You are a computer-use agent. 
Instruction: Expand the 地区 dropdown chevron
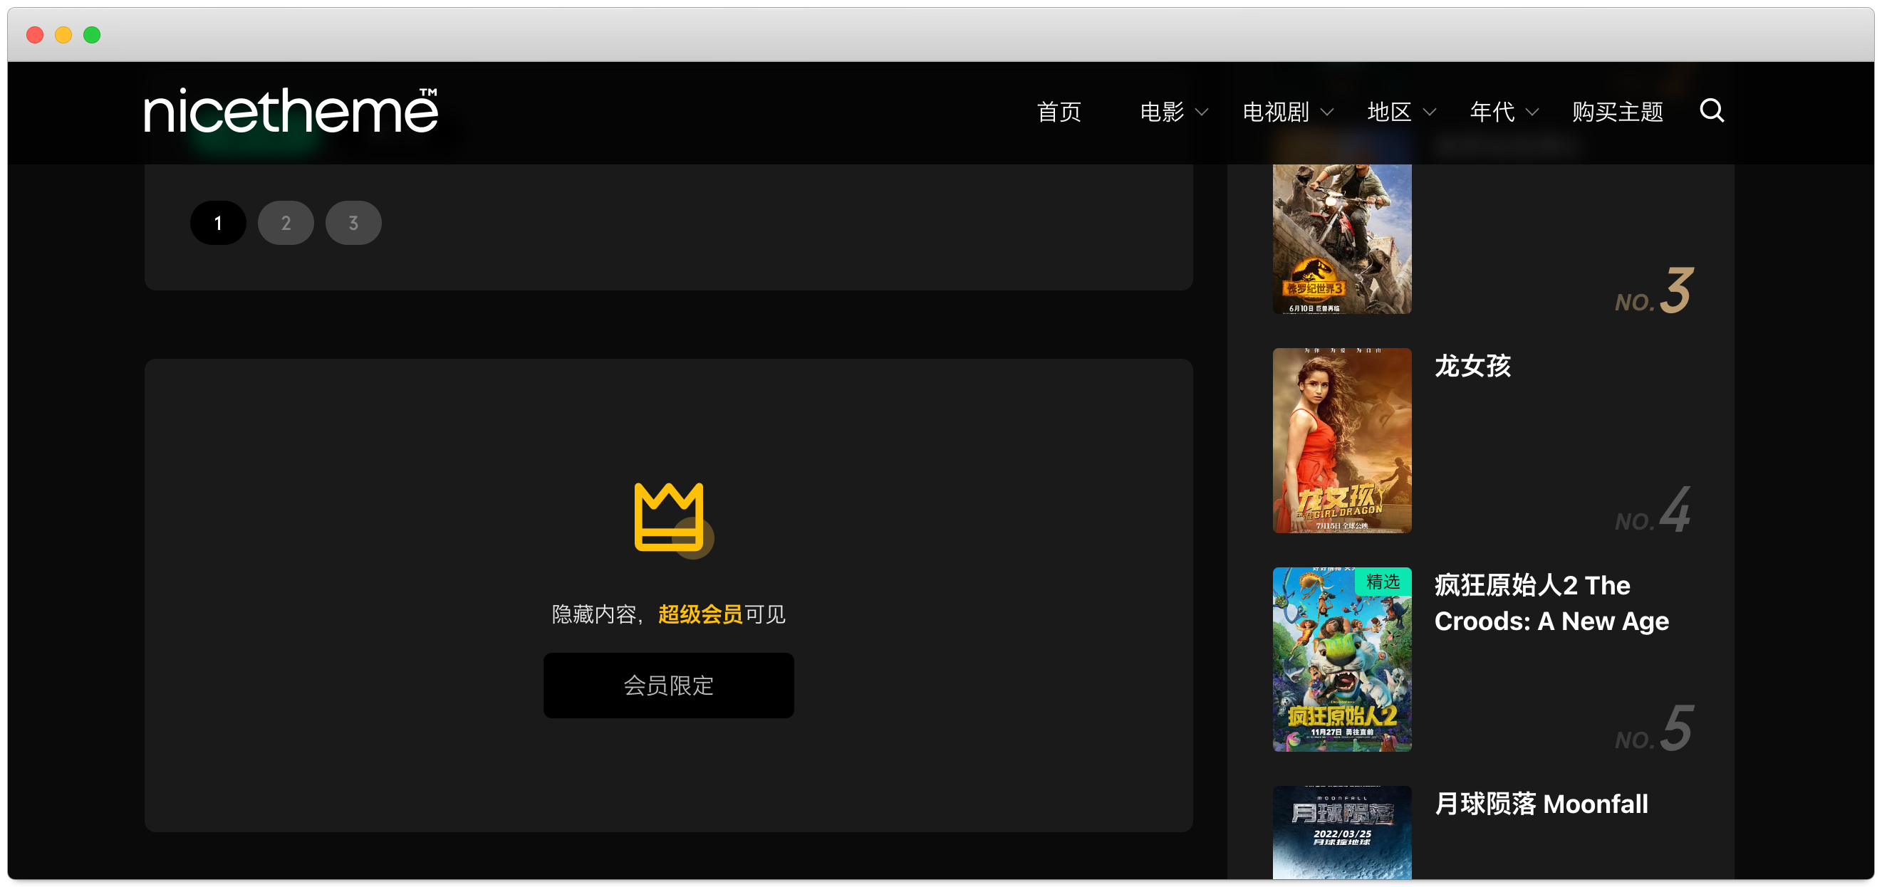(x=1430, y=112)
